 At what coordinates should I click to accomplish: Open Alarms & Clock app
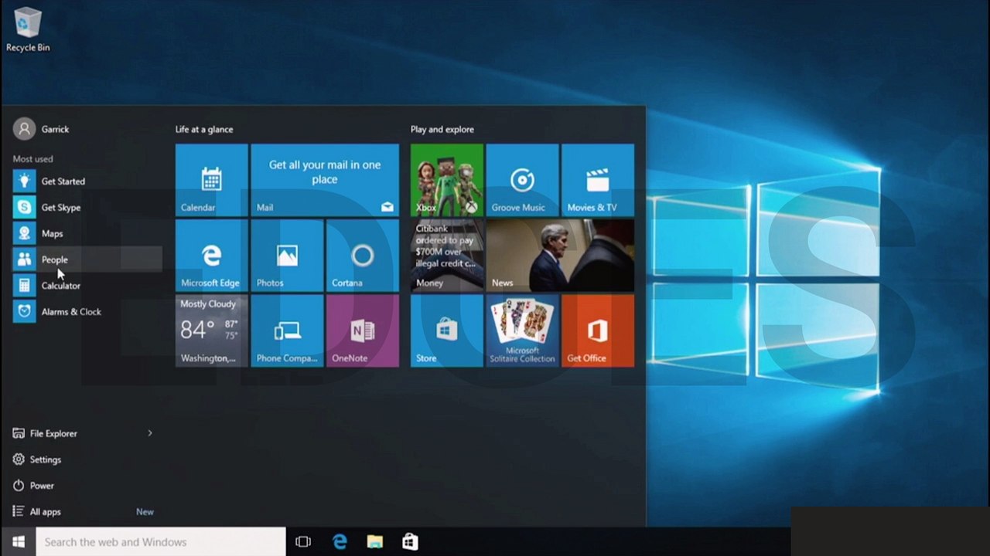click(x=87, y=312)
